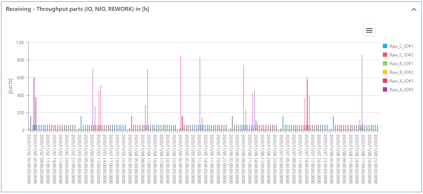Click the last x-axis label 2020/1/08 23:00
The image size is (423, 194).
coord(376,159)
